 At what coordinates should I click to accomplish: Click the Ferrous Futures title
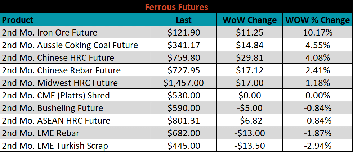coord(176,7)
